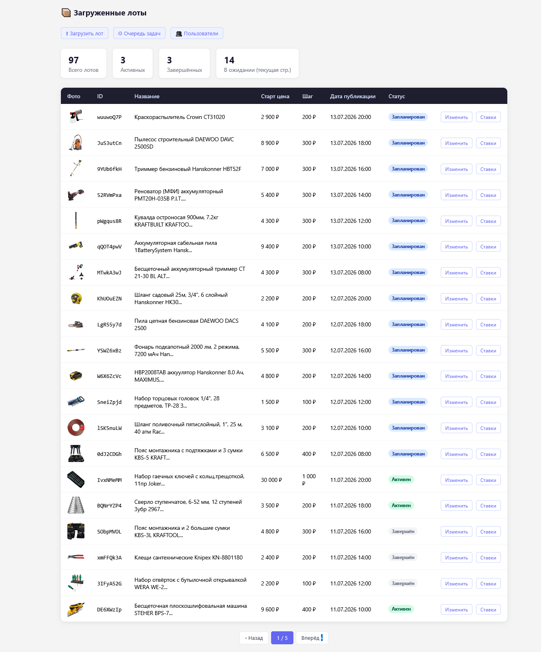541x652 pixels.
Task: Open Ставки for lot 9YUb6fkH
Action: pyautogui.click(x=488, y=169)
